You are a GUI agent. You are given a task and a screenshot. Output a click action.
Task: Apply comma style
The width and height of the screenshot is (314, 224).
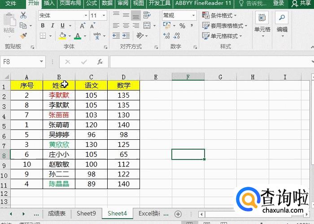(x=192, y=26)
